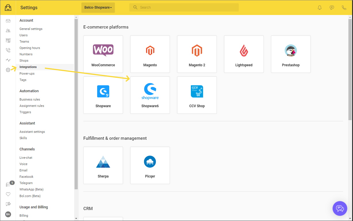Open Shops settings
Screen dimensions: 353x221
(x=24, y=61)
